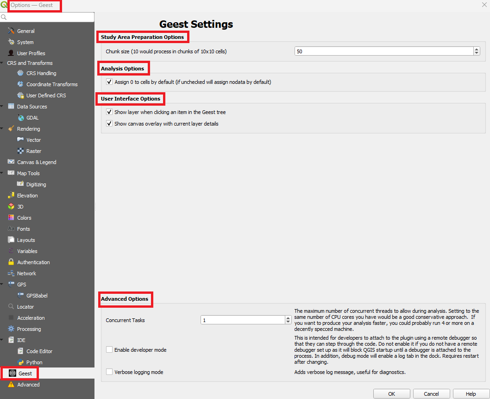Click the Cancel button
Viewport: 490px width, 399px height.
tap(431, 394)
